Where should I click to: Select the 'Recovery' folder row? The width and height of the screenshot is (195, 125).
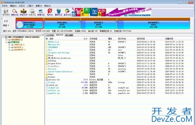(x=120, y=69)
